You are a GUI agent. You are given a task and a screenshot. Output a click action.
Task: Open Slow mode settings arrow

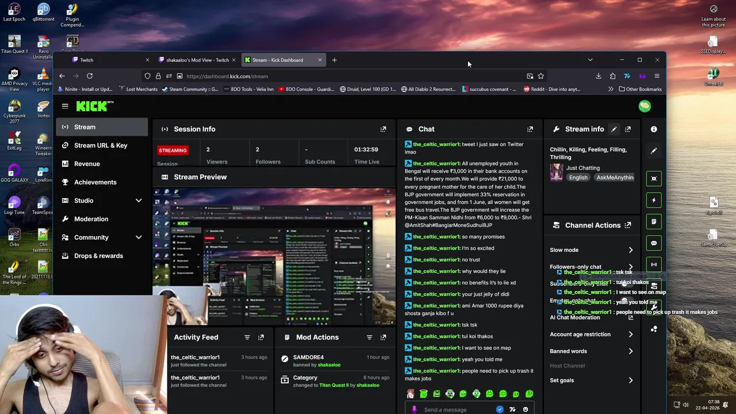pos(631,250)
